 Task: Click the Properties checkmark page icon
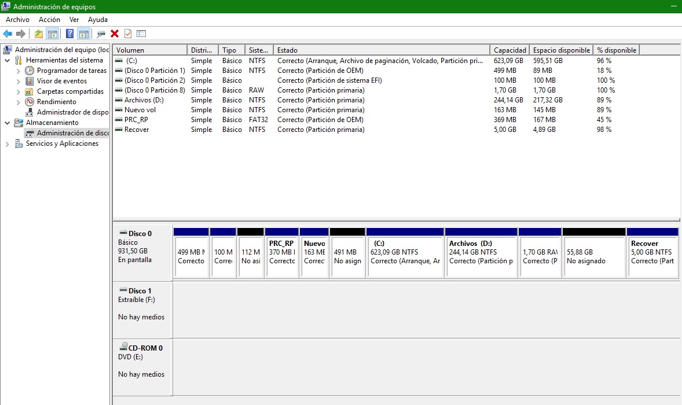point(128,34)
